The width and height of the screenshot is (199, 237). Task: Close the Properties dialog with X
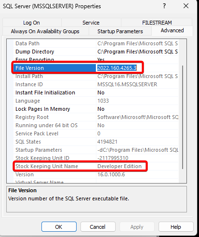tap(186, 6)
